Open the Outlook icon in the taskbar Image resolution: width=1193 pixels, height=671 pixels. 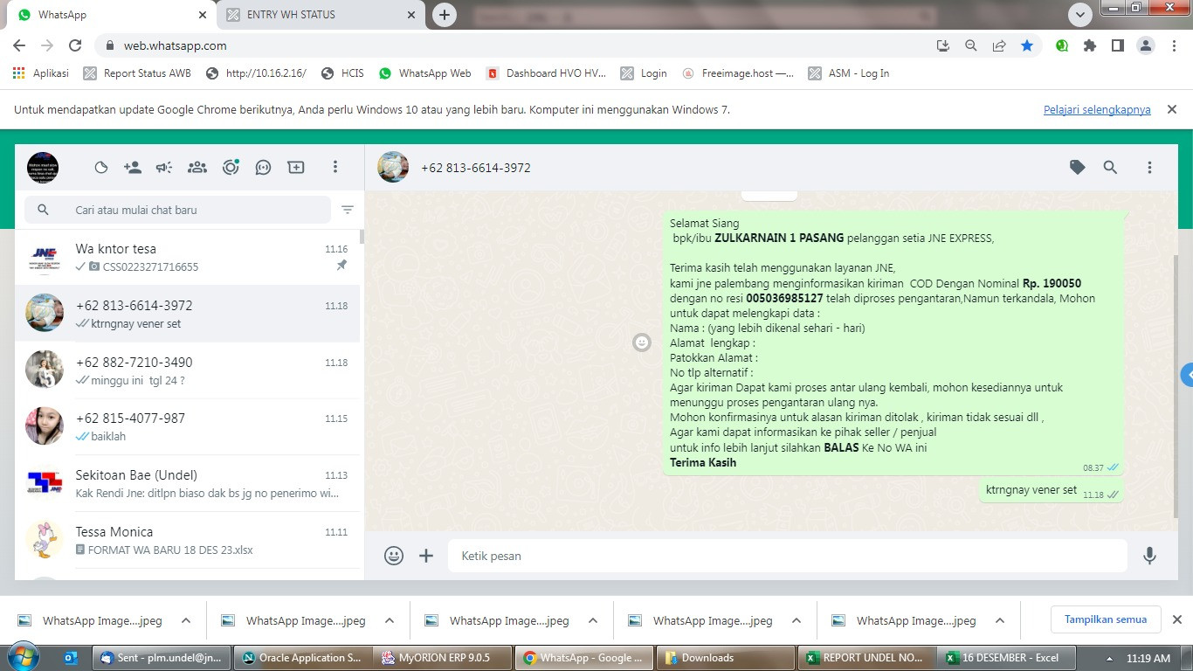(71, 658)
